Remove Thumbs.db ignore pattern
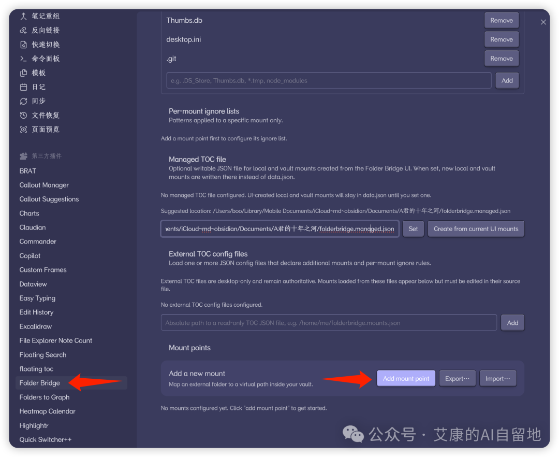The height and width of the screenshot is (457, 559). (x=501, y=20)
